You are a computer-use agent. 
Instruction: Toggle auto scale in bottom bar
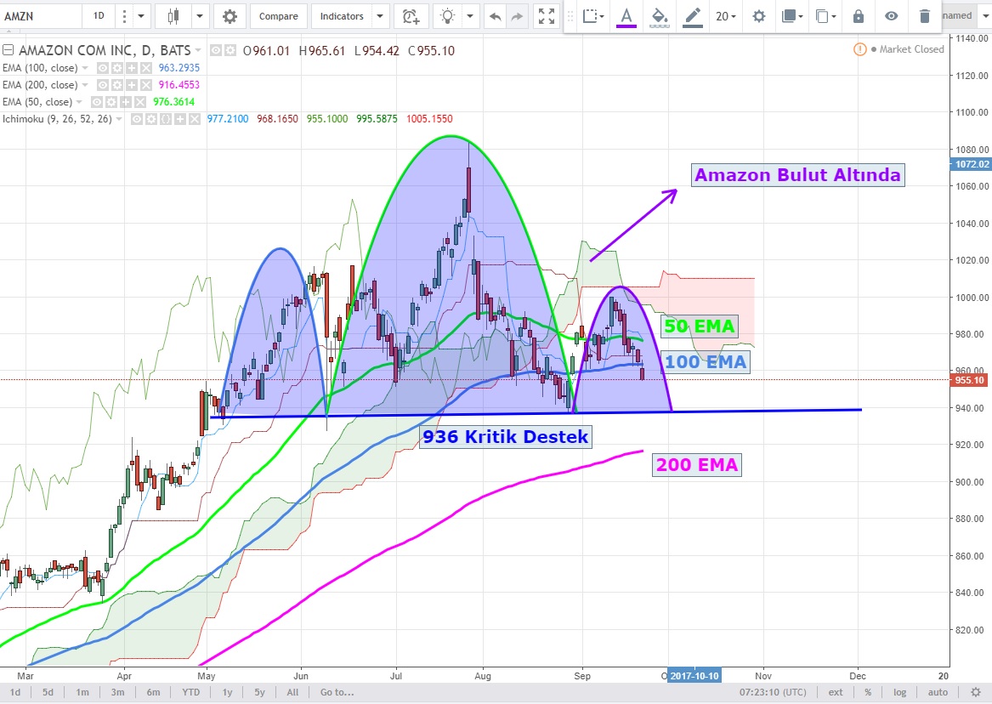pyautogui.click(x=938, y=692)
